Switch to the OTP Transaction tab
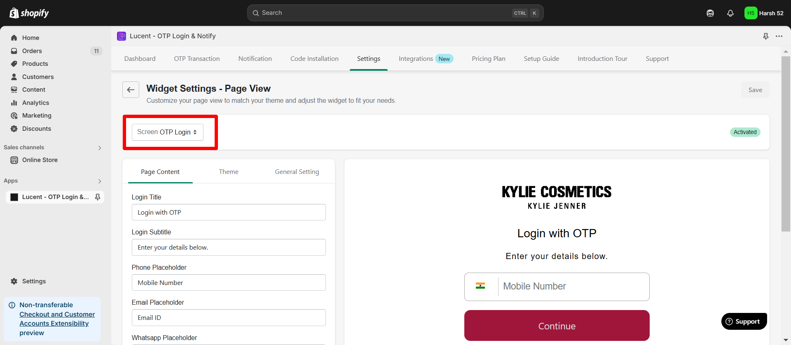 pos(197,59)
